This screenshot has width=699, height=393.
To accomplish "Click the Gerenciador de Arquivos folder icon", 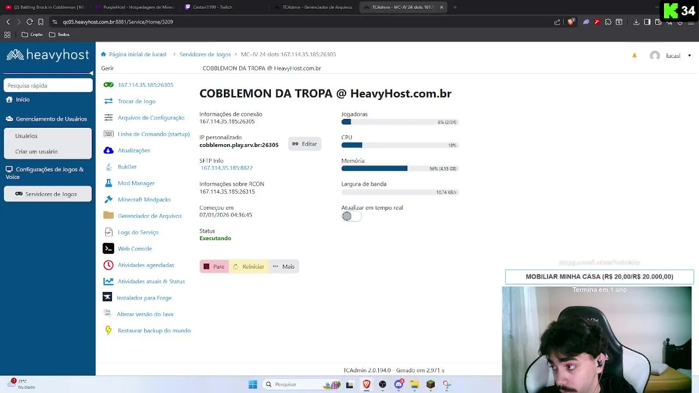I will tap(108, 216).
